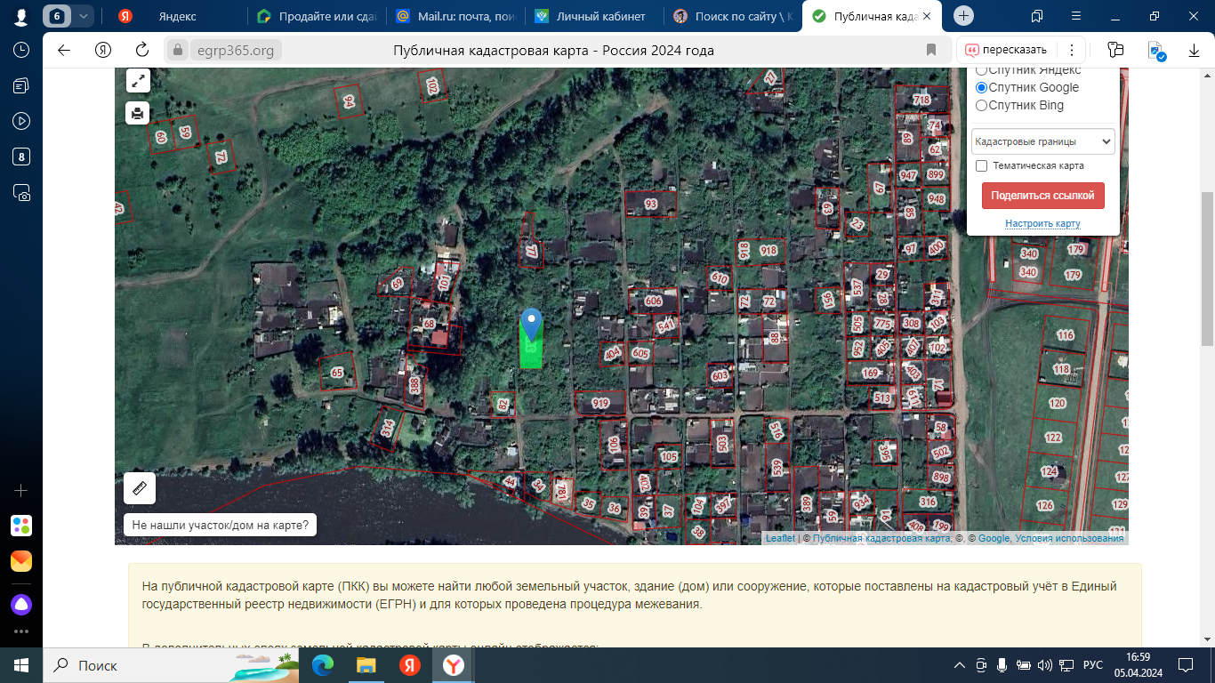Image resolution: width=1215 pixels, height=683 pixels.
Task: Select the Спутник Яндекс radio option
Action: 982,71
